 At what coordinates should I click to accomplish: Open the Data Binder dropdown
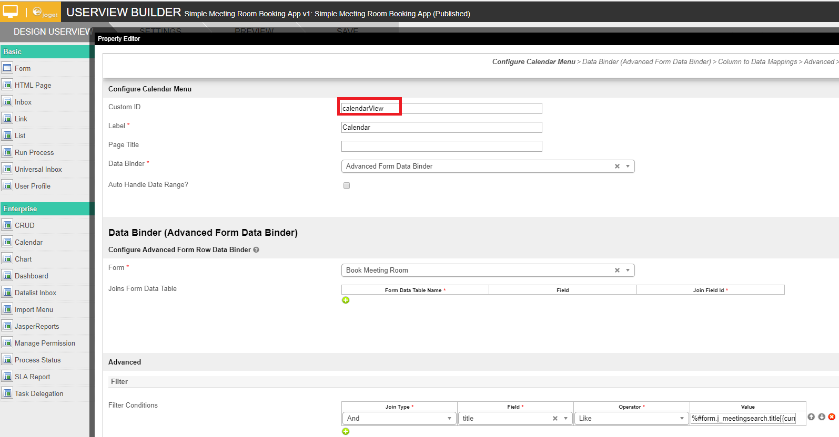628,167
